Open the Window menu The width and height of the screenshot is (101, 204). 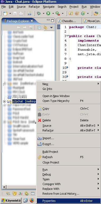pos(95,7)
